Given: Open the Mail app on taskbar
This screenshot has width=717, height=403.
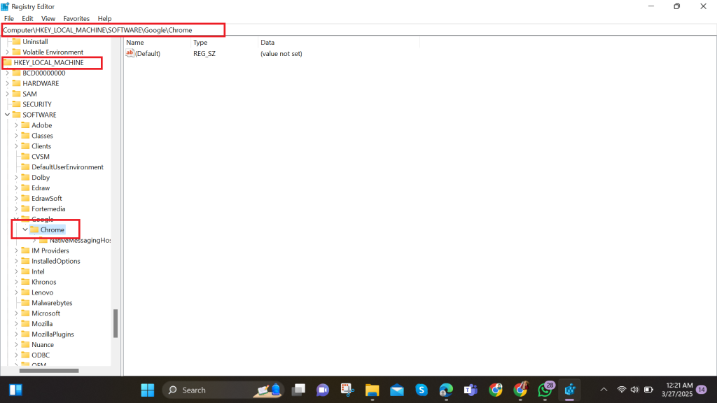Looking at the screenshot, I should coord(397,390).
